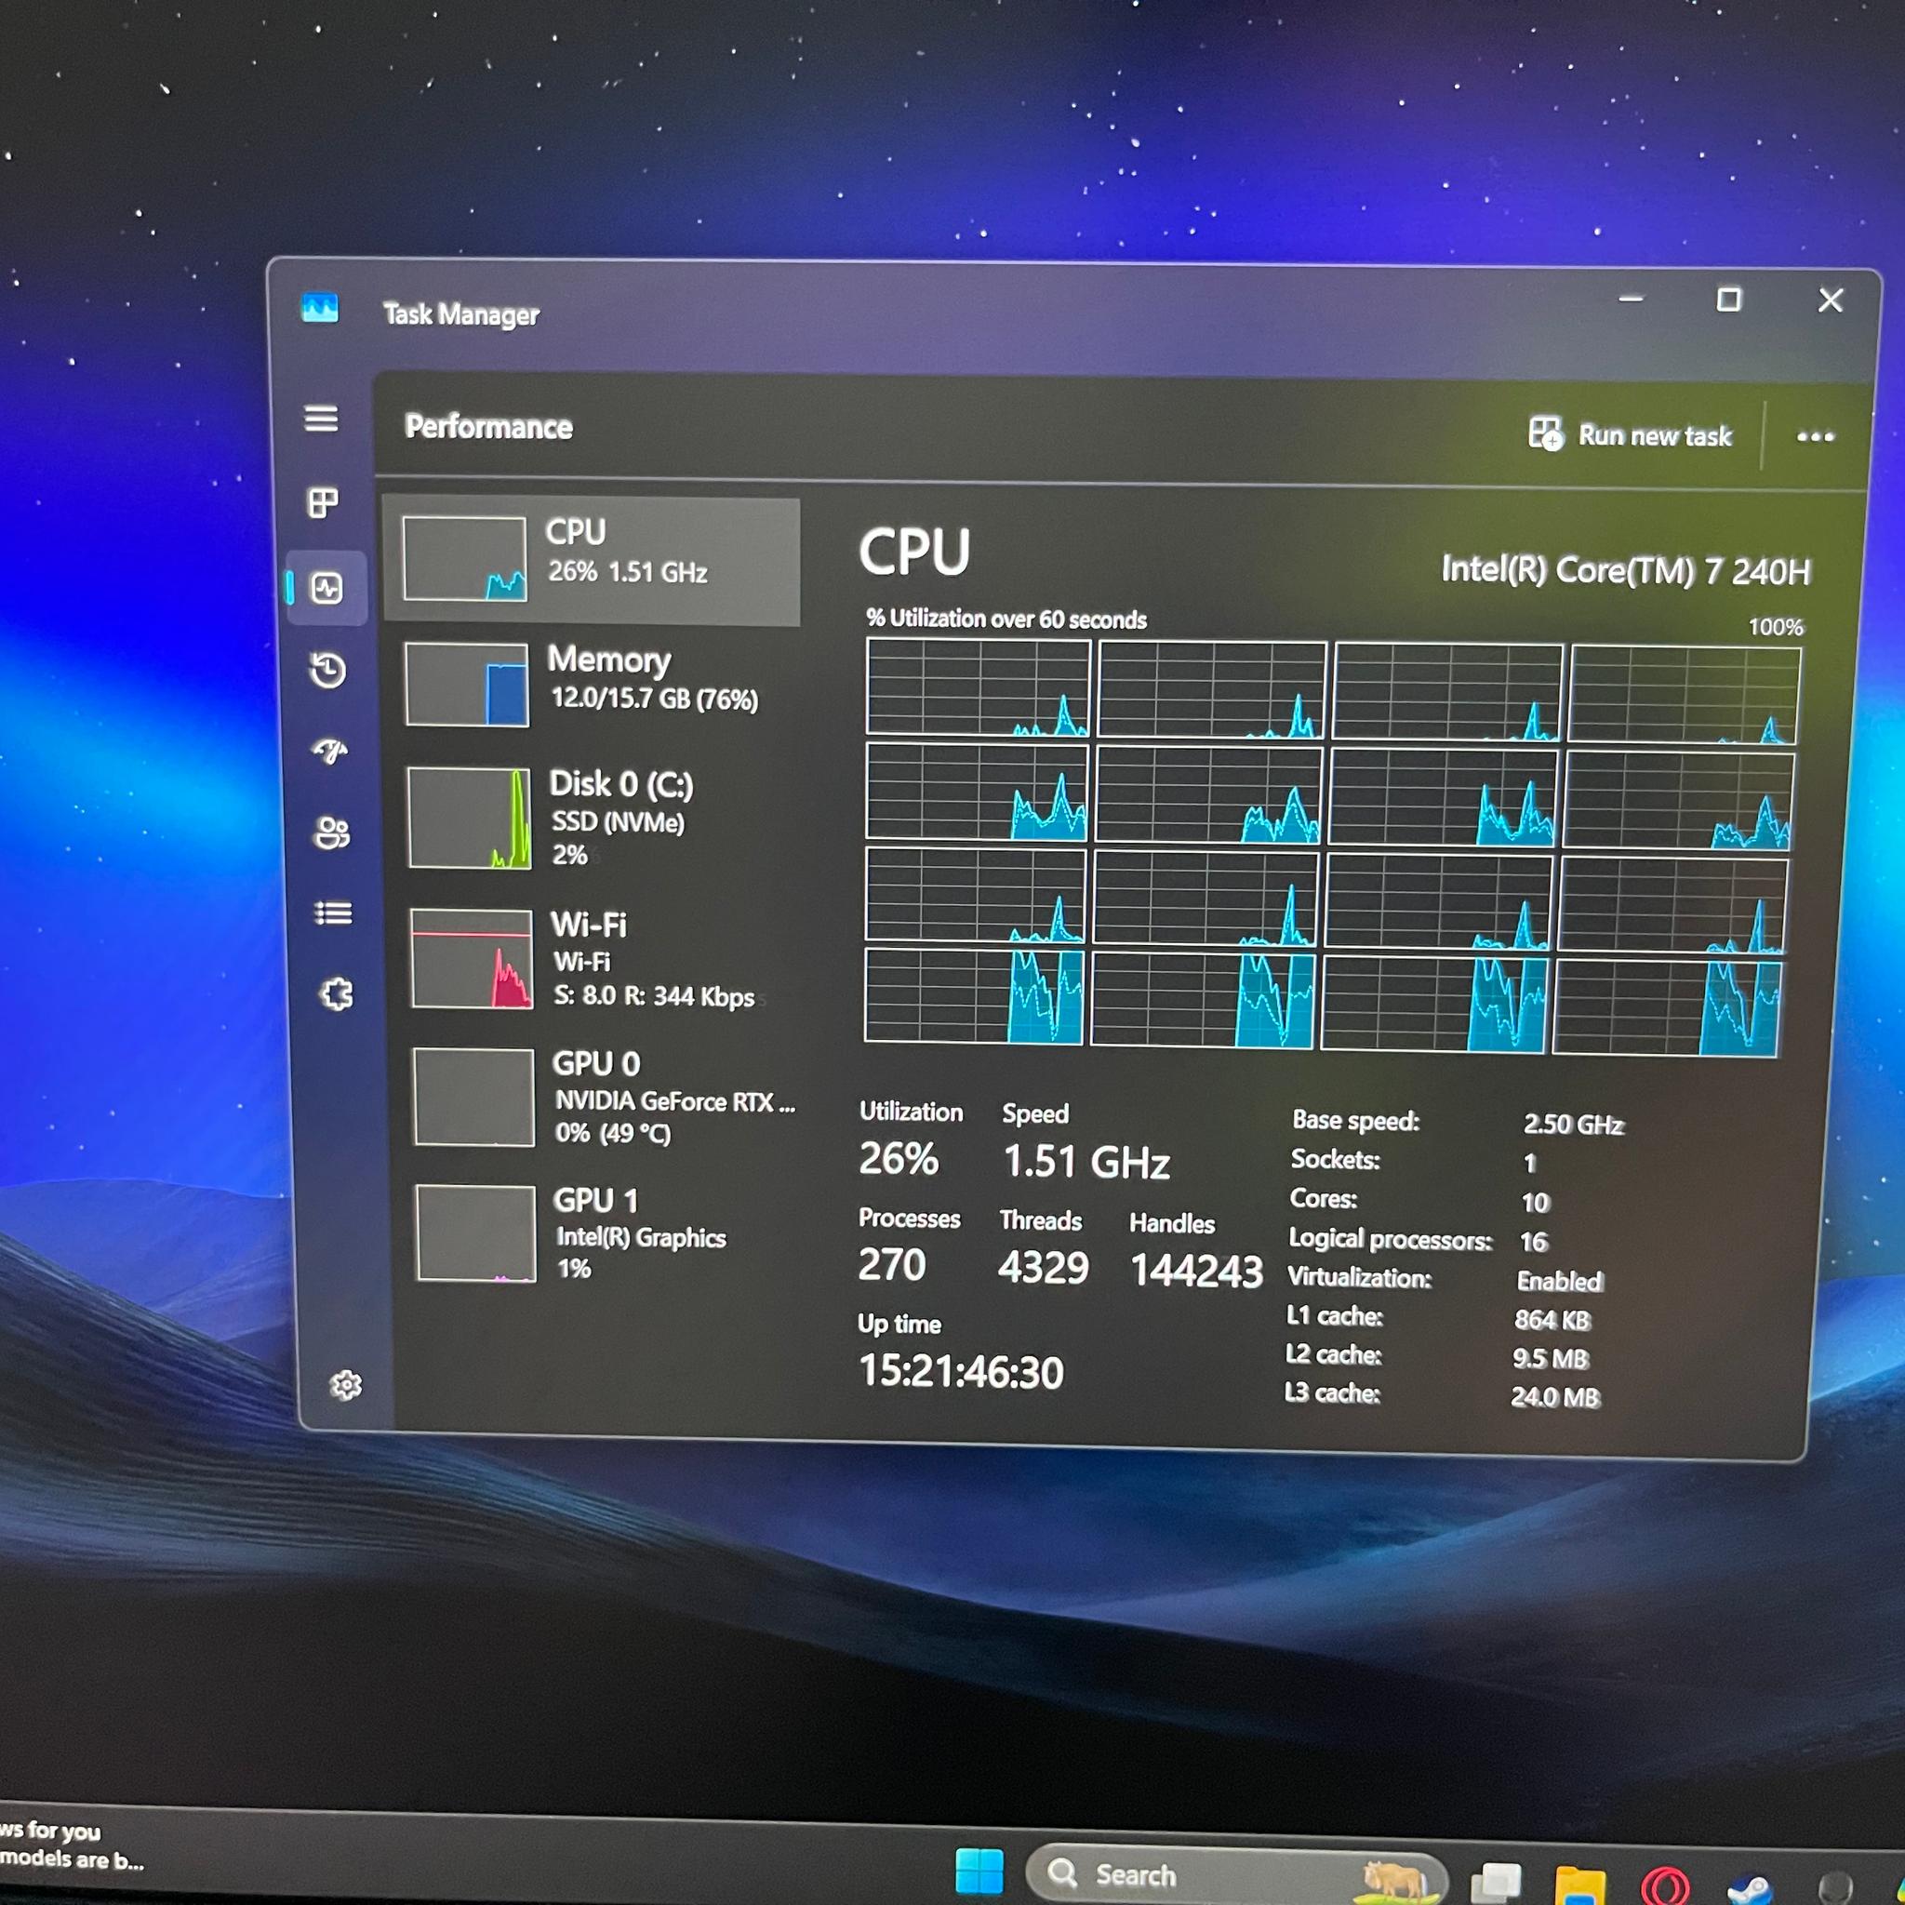Open Task Manager Settings gear
The width and height of the screenshot is (1905, 1905).
(345, 1385)
